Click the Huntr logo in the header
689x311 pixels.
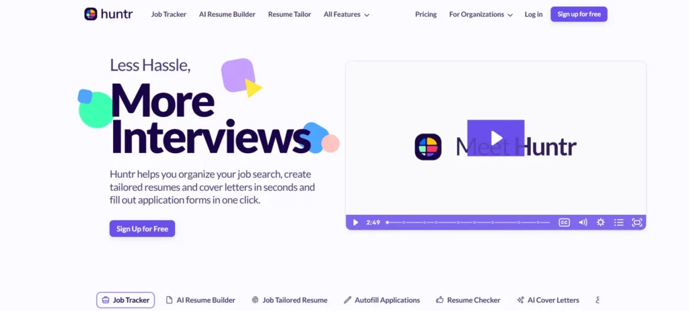pyautogui.click(x=108, y=14)
